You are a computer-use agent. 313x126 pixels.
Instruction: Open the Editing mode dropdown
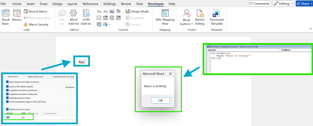[x=283, y=4]
